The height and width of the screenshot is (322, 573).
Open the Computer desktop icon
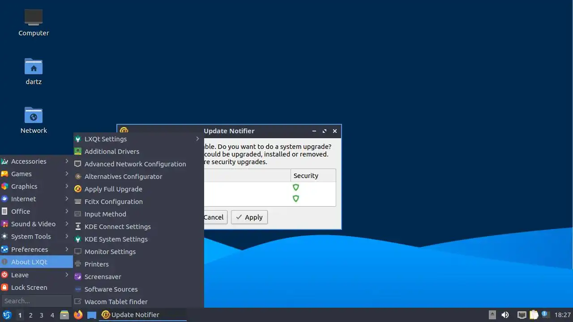[x=34, y=17]
